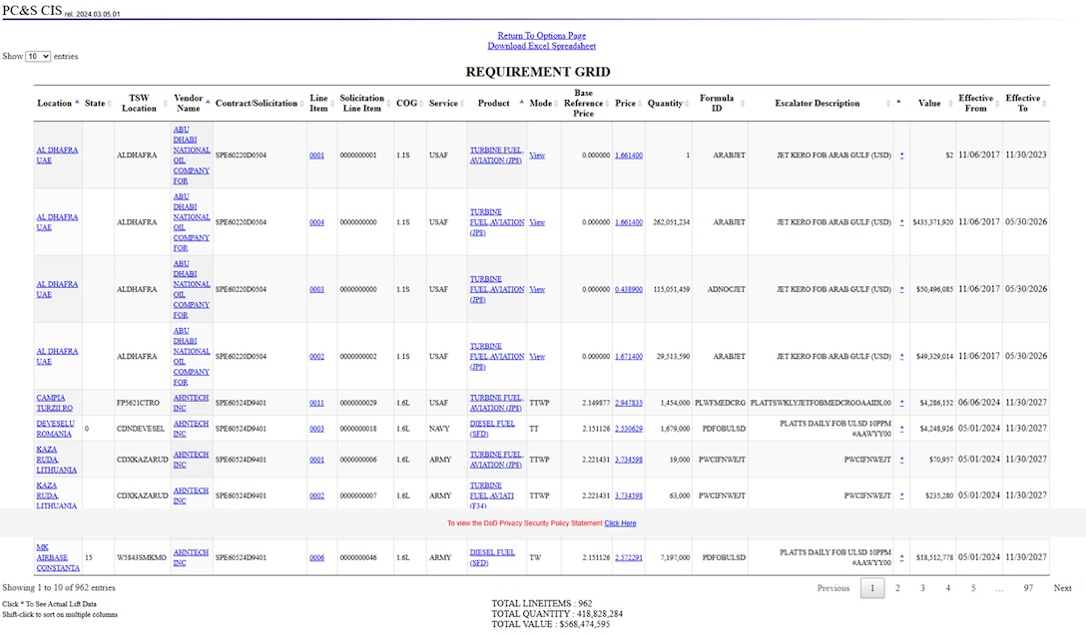Open the DoD Privacy Policy via Click Here
This screenshot has width=1086, height=634.
coord(620,522)
